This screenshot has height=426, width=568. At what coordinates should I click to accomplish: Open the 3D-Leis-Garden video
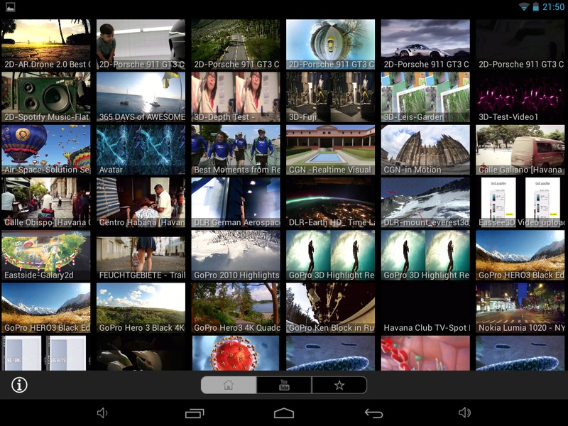[425, 97]
